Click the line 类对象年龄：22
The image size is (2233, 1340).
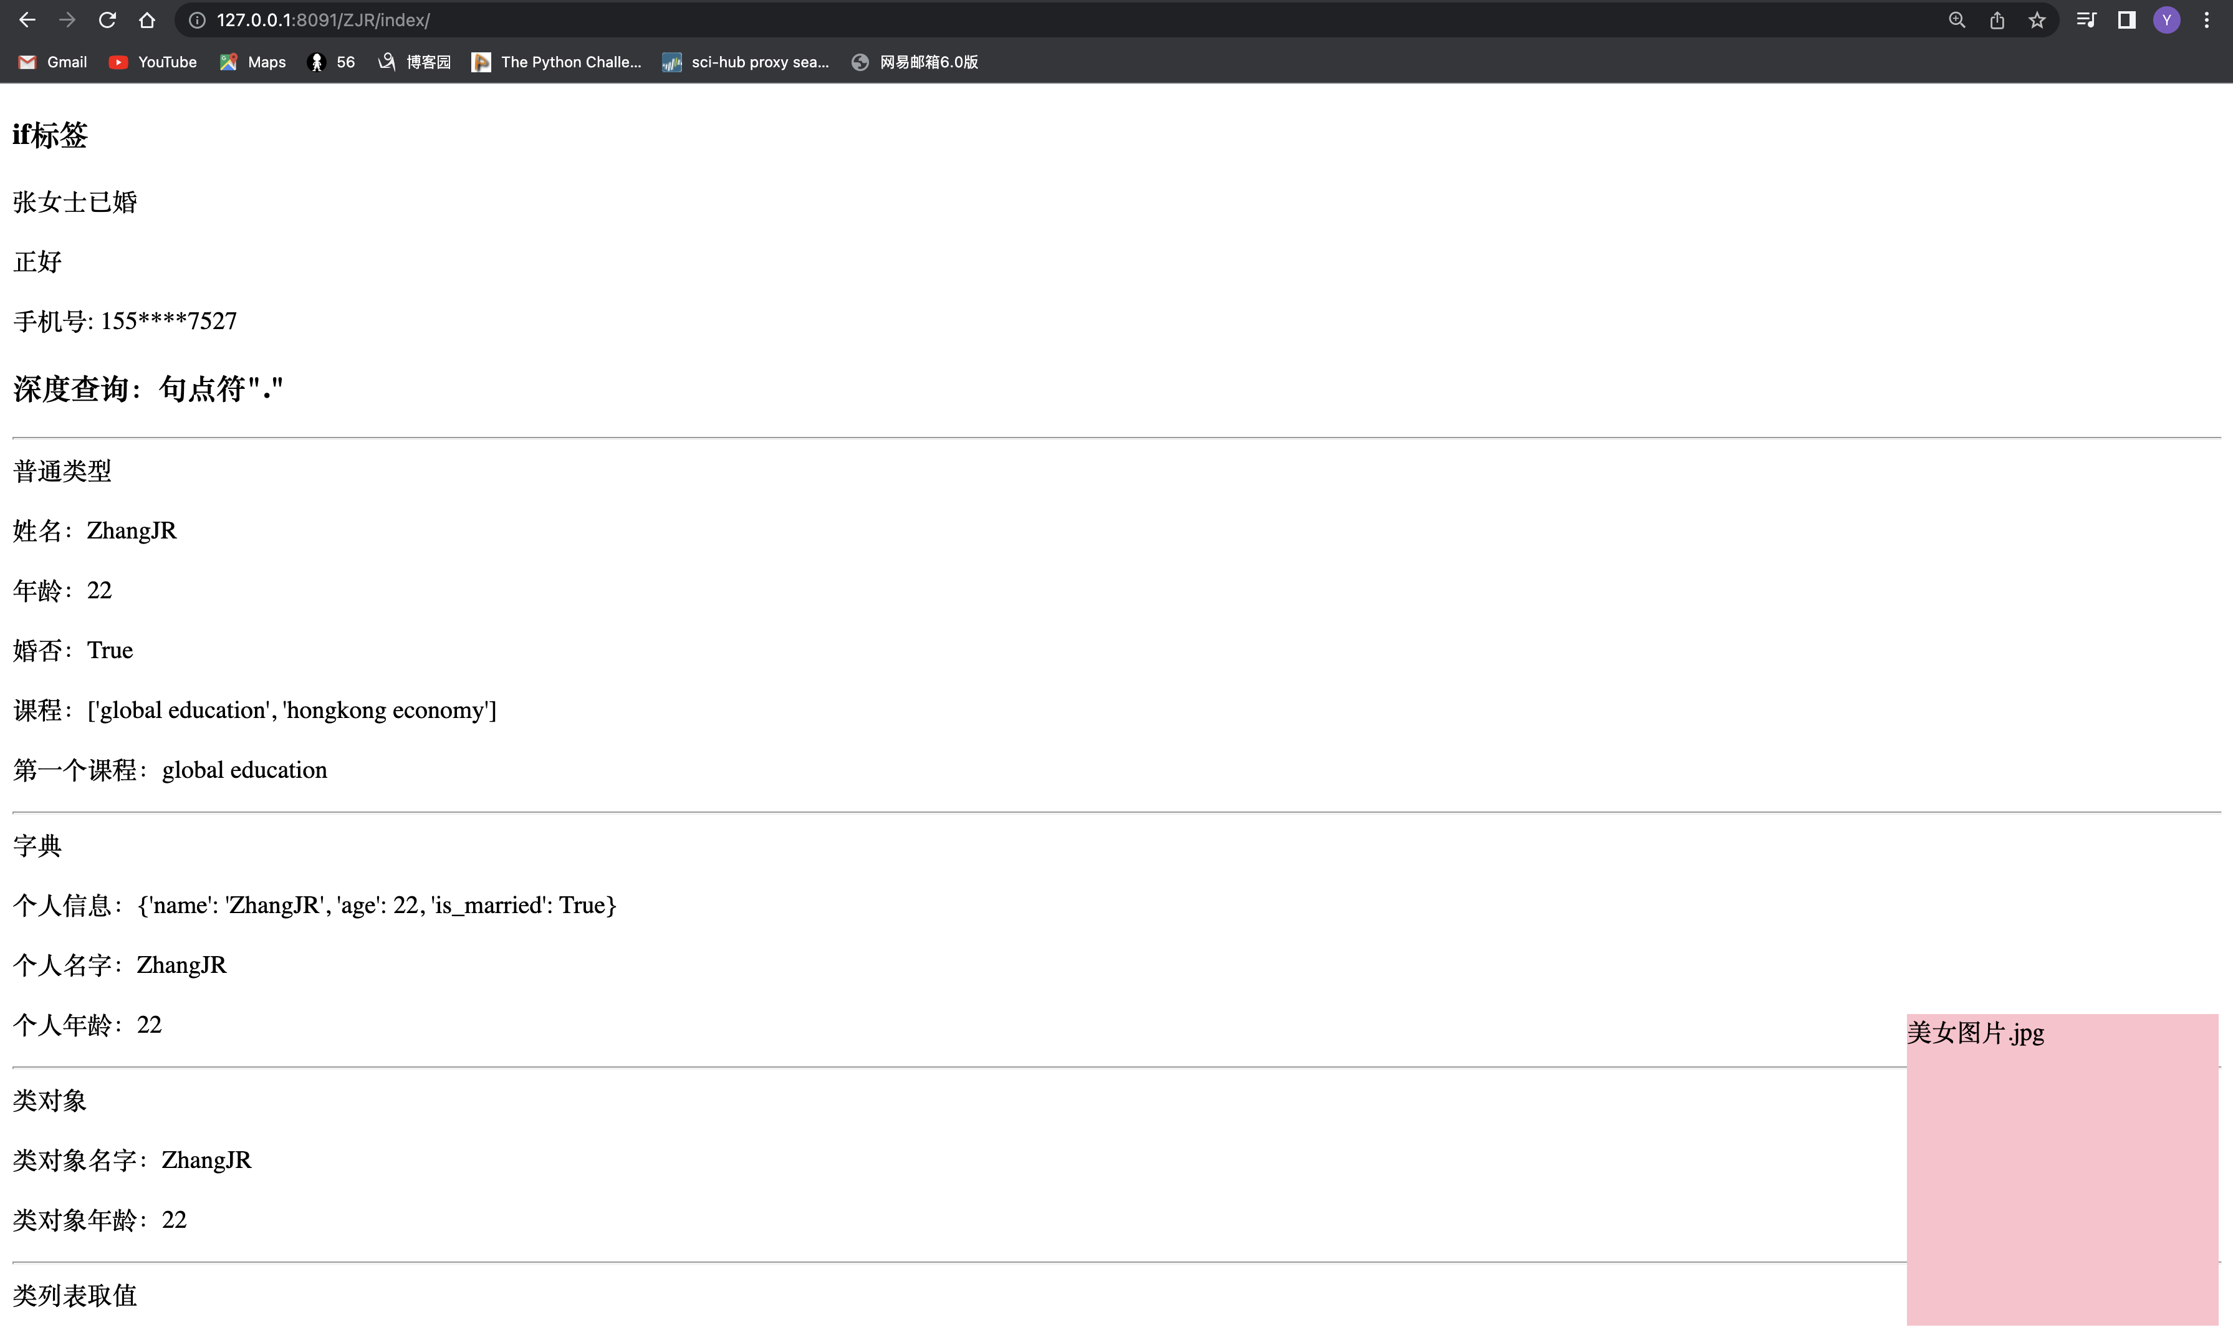(x=100, y=1221)
